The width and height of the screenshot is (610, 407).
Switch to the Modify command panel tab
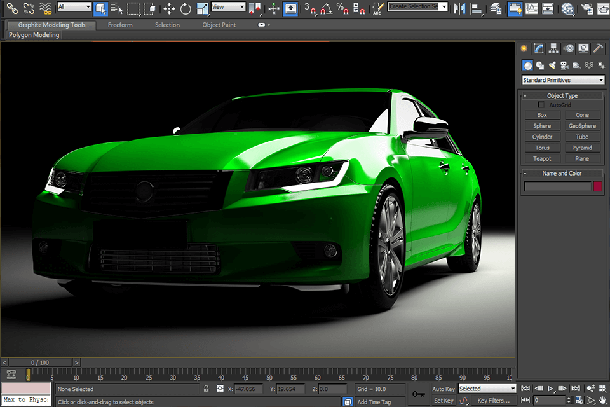(539, 48)
